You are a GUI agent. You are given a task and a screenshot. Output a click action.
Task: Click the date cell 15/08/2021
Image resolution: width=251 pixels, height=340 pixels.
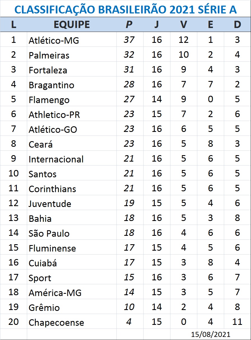(211, 334)
